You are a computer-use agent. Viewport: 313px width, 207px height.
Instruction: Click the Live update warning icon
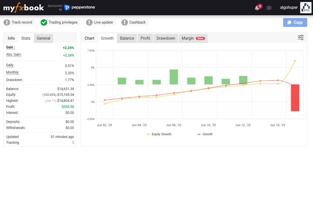pos(89,22)
